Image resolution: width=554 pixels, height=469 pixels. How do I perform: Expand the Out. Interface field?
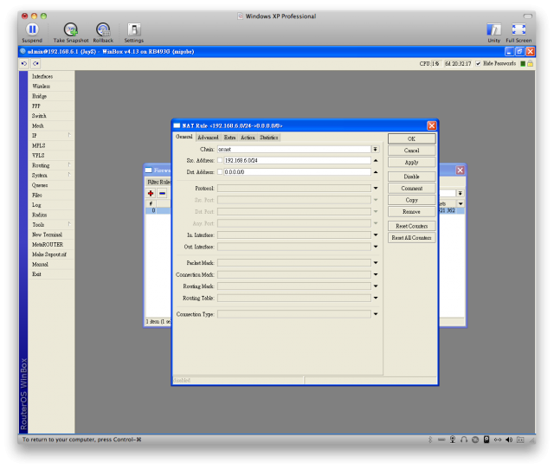(376, 247)
